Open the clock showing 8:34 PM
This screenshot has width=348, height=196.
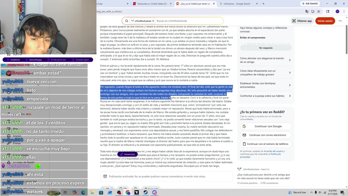(x=333, y=192)
